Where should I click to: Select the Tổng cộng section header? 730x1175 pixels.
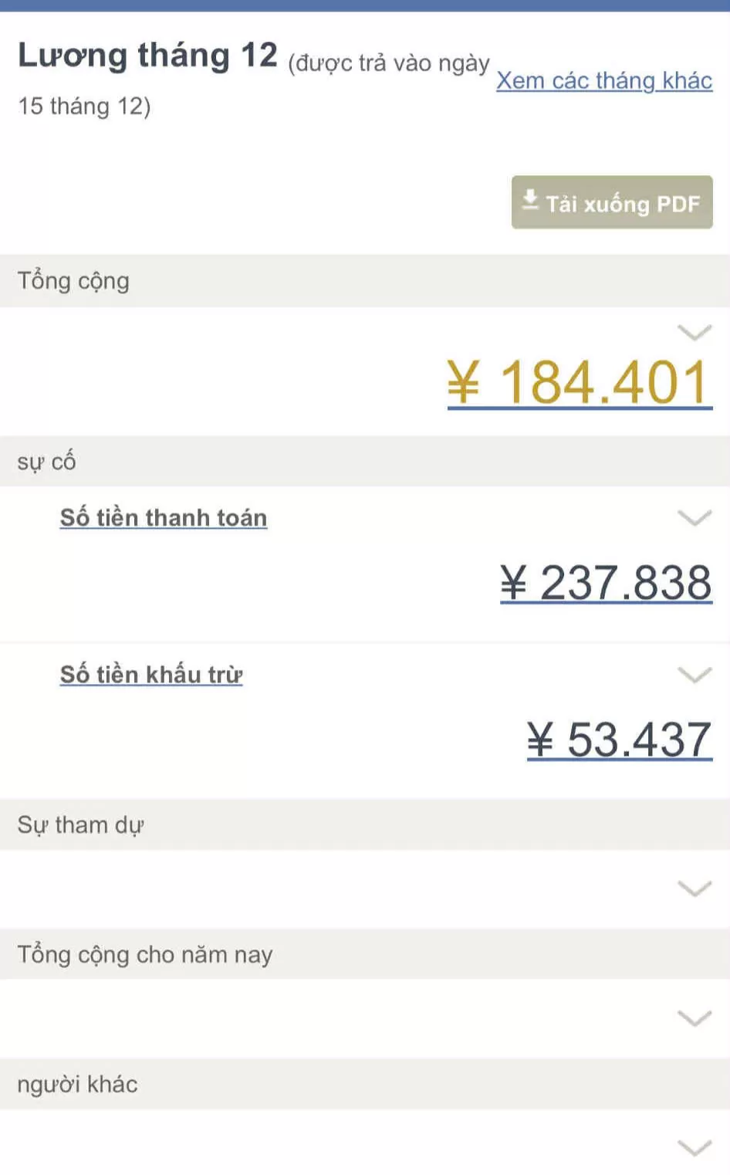(x=73, y=281)
